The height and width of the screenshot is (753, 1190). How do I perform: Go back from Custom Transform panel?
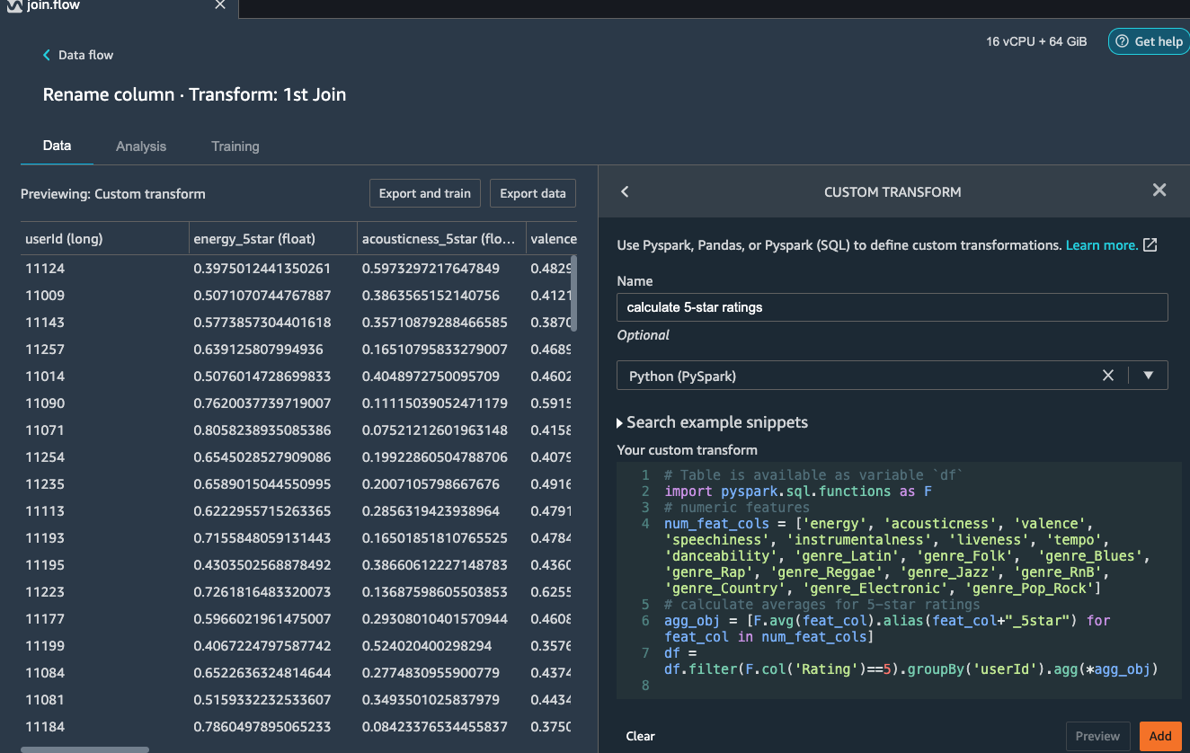(625, 191)
